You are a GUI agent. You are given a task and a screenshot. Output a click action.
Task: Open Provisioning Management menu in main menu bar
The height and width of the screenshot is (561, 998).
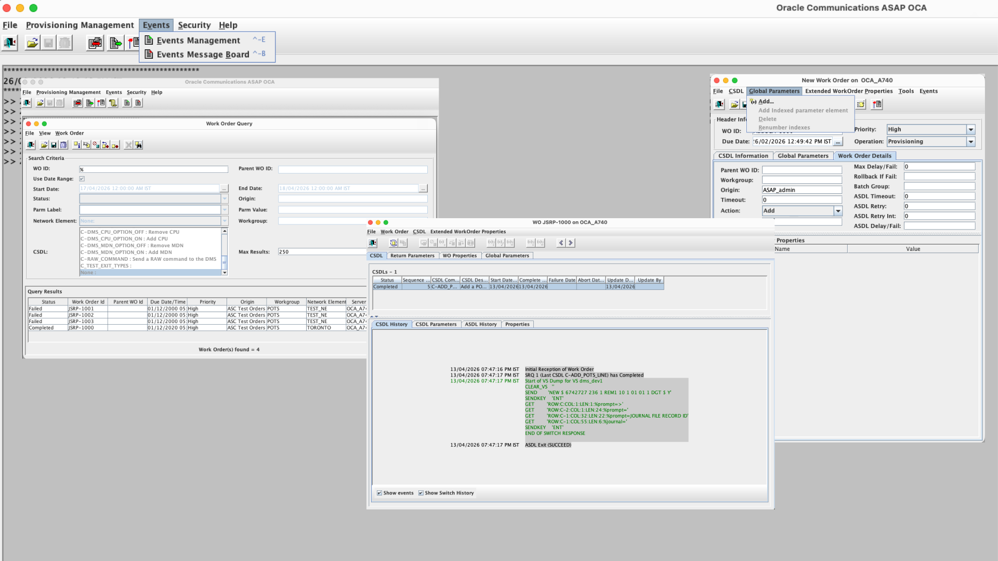tap(80, 25)
